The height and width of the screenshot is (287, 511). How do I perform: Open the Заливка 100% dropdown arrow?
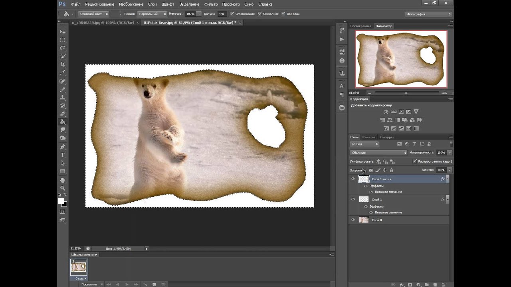(450, 170)
